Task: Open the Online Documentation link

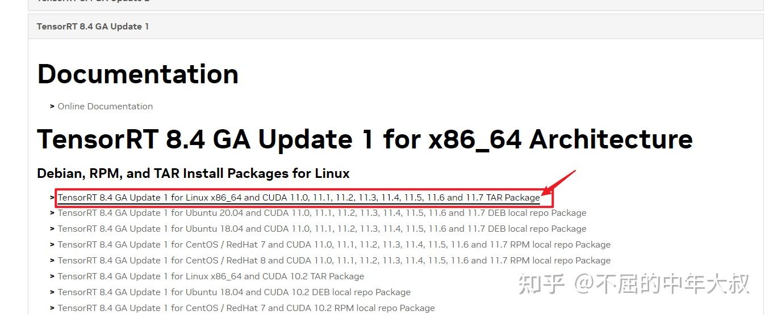Action: coord(105,107)
